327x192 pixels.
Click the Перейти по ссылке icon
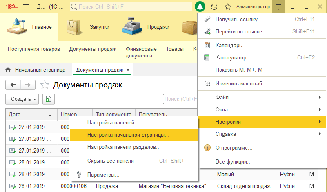pyautogui.click(x=207, y=31)
